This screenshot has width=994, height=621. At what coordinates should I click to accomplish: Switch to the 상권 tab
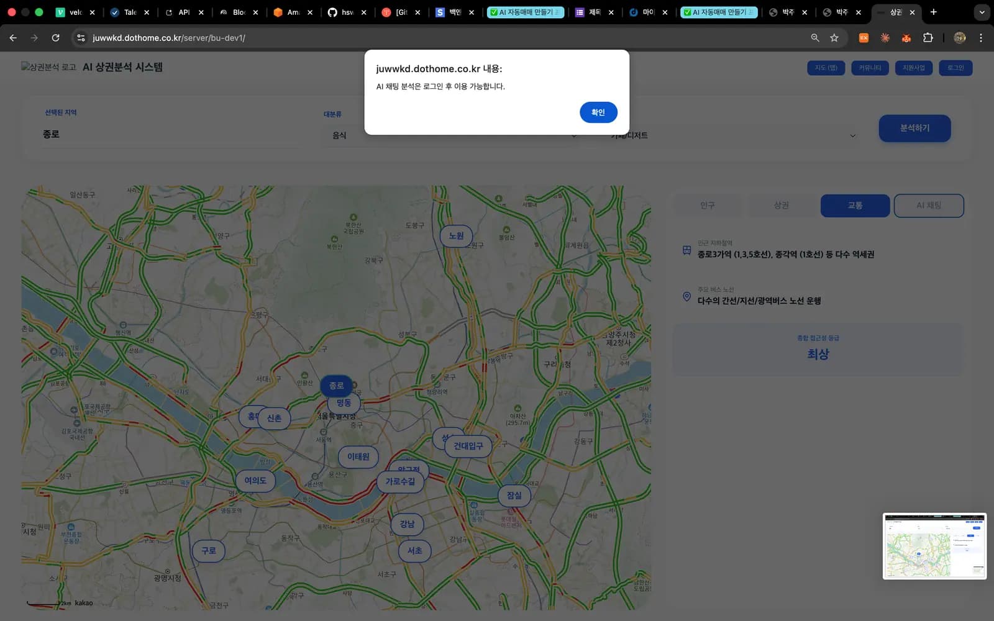[x=781, y=206]
